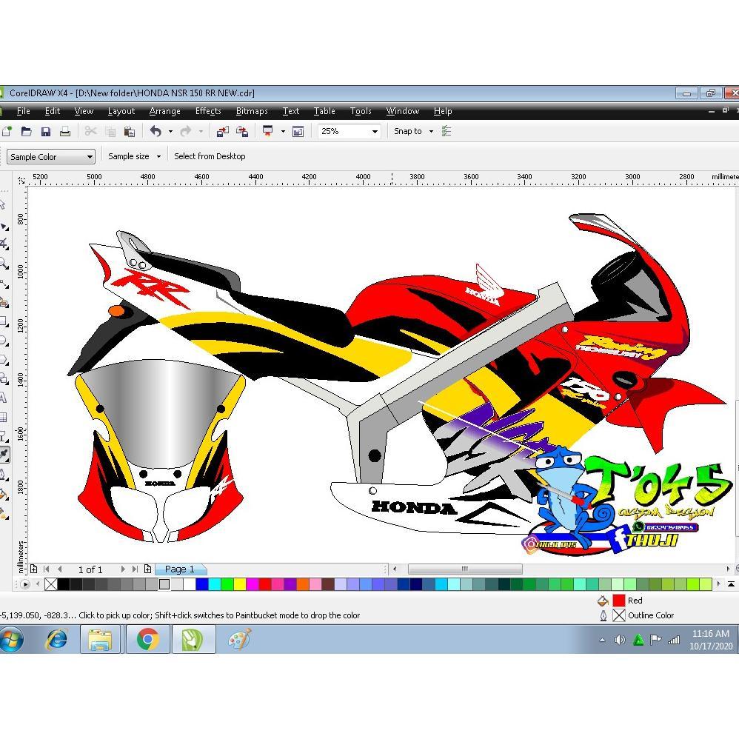739x739 pixels.
Task: Go to next page arrow
Action: tap(122, 569)
